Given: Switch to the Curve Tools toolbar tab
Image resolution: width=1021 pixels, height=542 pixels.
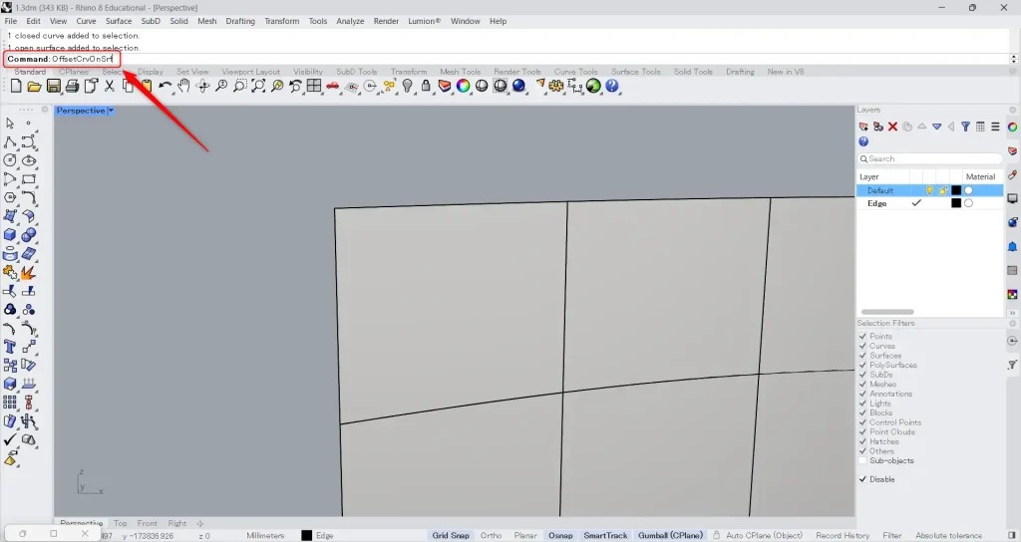Looking at the screenshot, I should tap(575, 72).
